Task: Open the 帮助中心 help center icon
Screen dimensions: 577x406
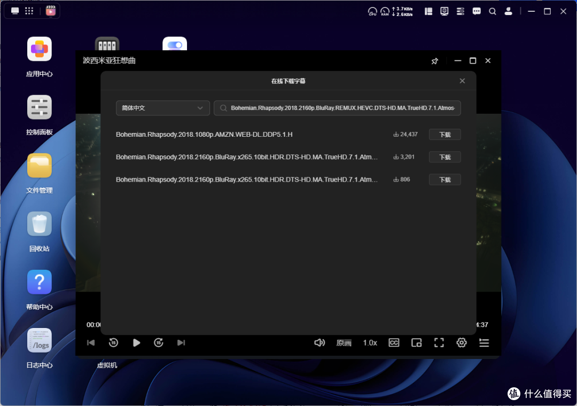Action: (40, 282)
